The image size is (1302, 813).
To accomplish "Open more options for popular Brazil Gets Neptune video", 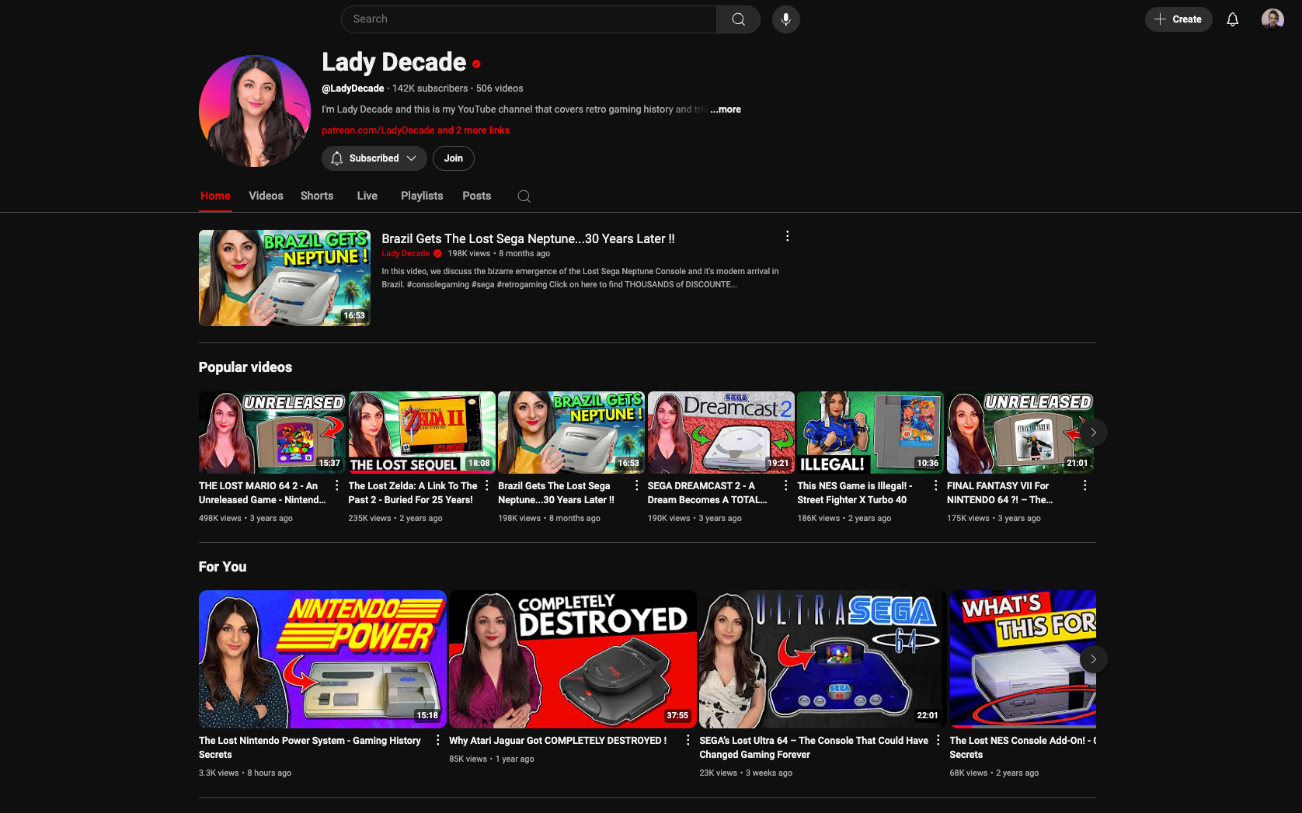I will [636, 485].
